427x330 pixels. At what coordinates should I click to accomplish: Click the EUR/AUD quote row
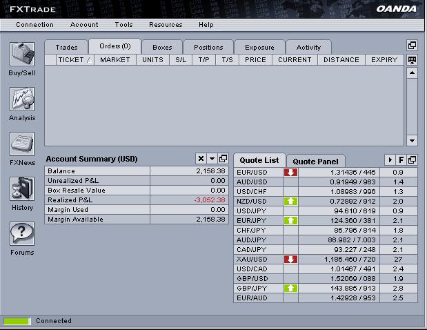tap(326, 298)
